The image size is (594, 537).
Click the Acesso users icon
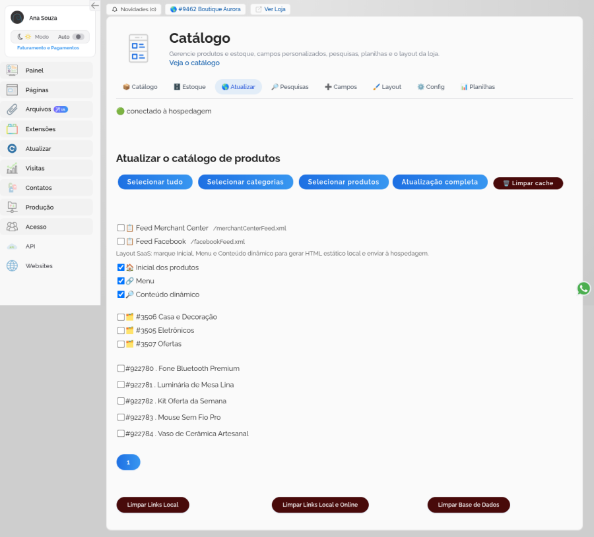click(12, 227)
